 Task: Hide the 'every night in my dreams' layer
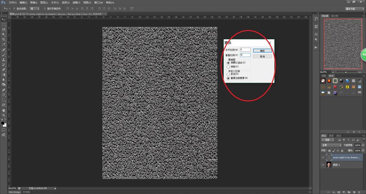click(323, 158)
